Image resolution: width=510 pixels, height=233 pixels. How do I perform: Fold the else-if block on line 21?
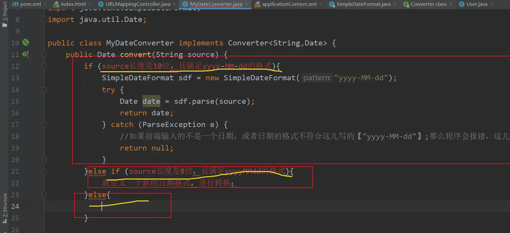point(44,171)
